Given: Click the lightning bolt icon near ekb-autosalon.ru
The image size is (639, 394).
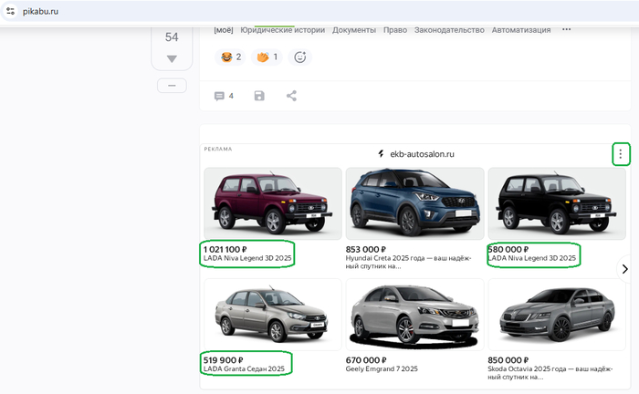Looking at the screenshot, I should click(381, 154).
